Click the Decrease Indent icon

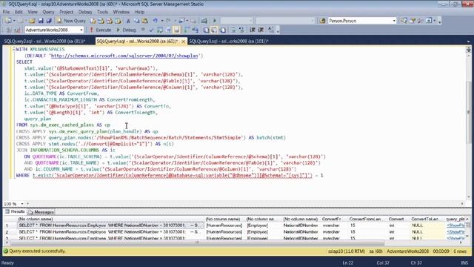point(253,30)
